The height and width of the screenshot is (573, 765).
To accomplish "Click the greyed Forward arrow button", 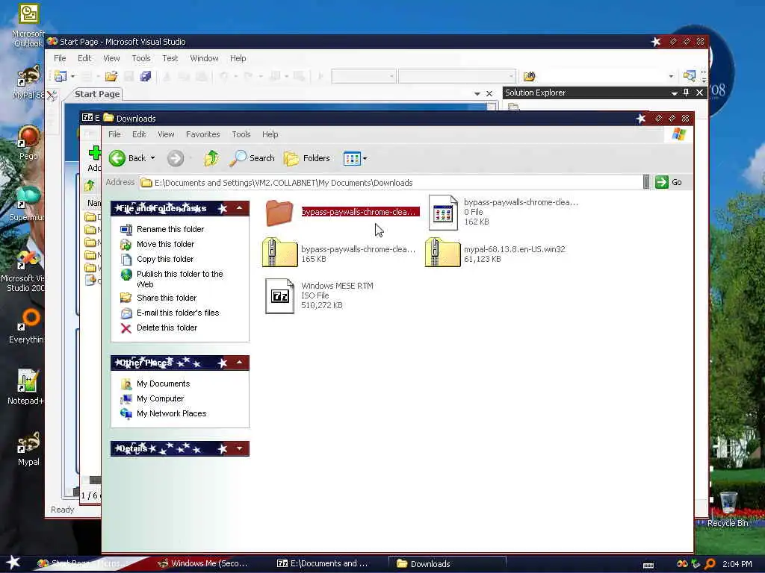I will [x=176, y=158].
